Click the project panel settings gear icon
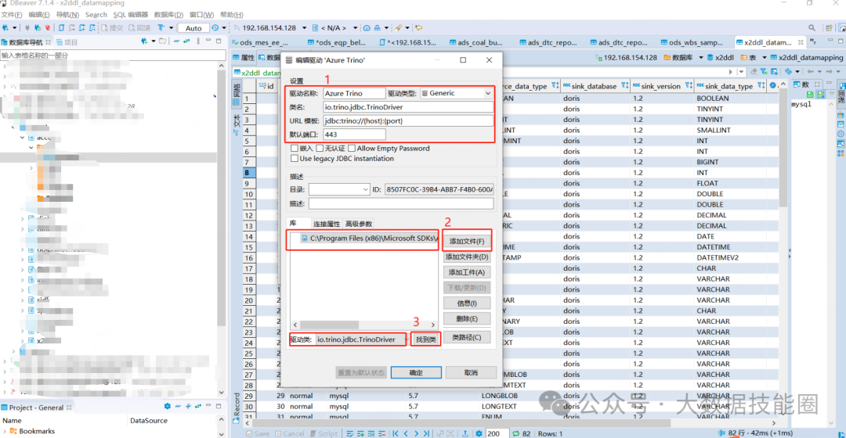 (x=168, y=407)
